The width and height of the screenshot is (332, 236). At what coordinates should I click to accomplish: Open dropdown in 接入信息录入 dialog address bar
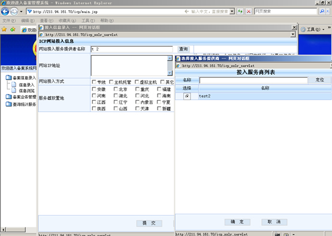(293, 34)
